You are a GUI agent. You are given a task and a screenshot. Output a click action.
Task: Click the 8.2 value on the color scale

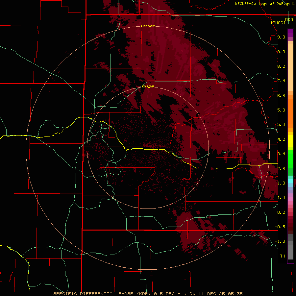[281, 66]
